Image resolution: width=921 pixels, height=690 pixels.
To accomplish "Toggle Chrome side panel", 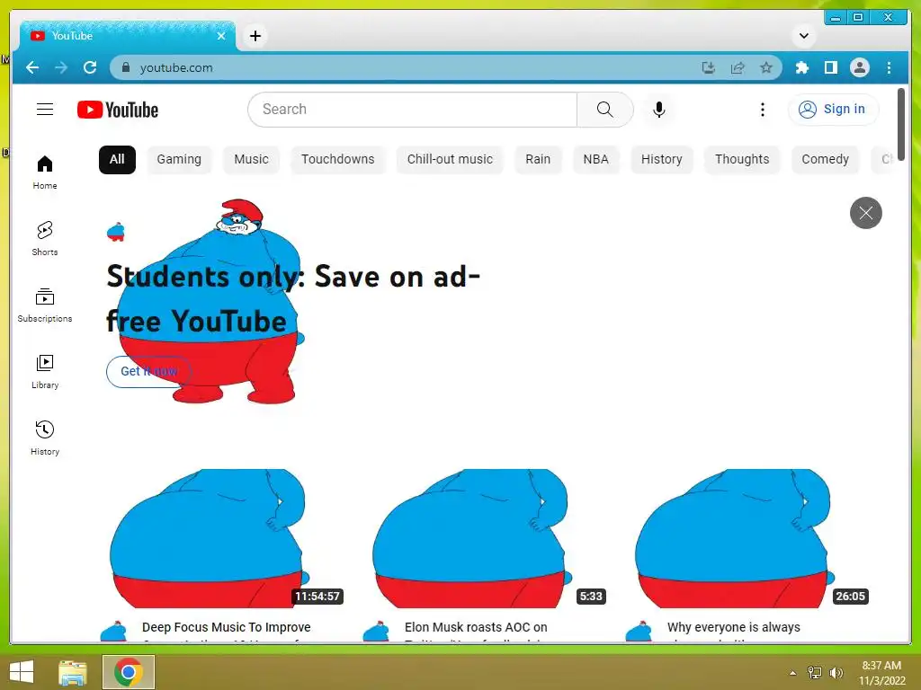I will tap(830, 67).
